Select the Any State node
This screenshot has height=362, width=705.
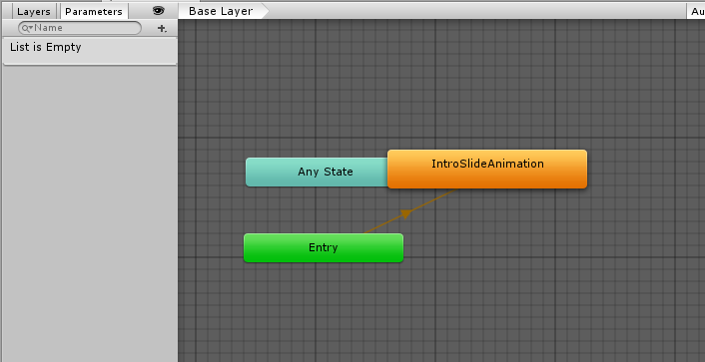coord(317,172)
